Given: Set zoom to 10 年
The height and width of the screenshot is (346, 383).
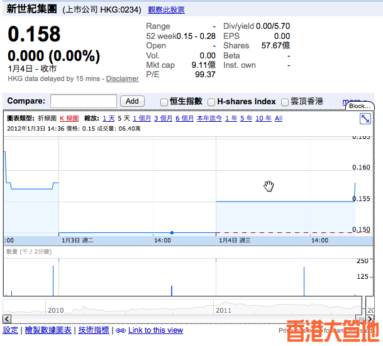Looking at the screenshot, I should [264, 119].
